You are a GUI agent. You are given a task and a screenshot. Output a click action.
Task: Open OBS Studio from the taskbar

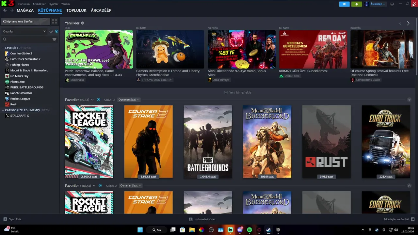(211, 230)
